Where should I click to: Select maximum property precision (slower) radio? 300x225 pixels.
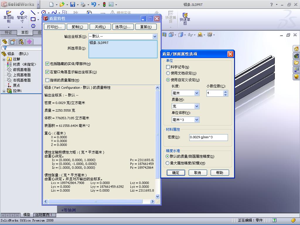click(167, 163)
